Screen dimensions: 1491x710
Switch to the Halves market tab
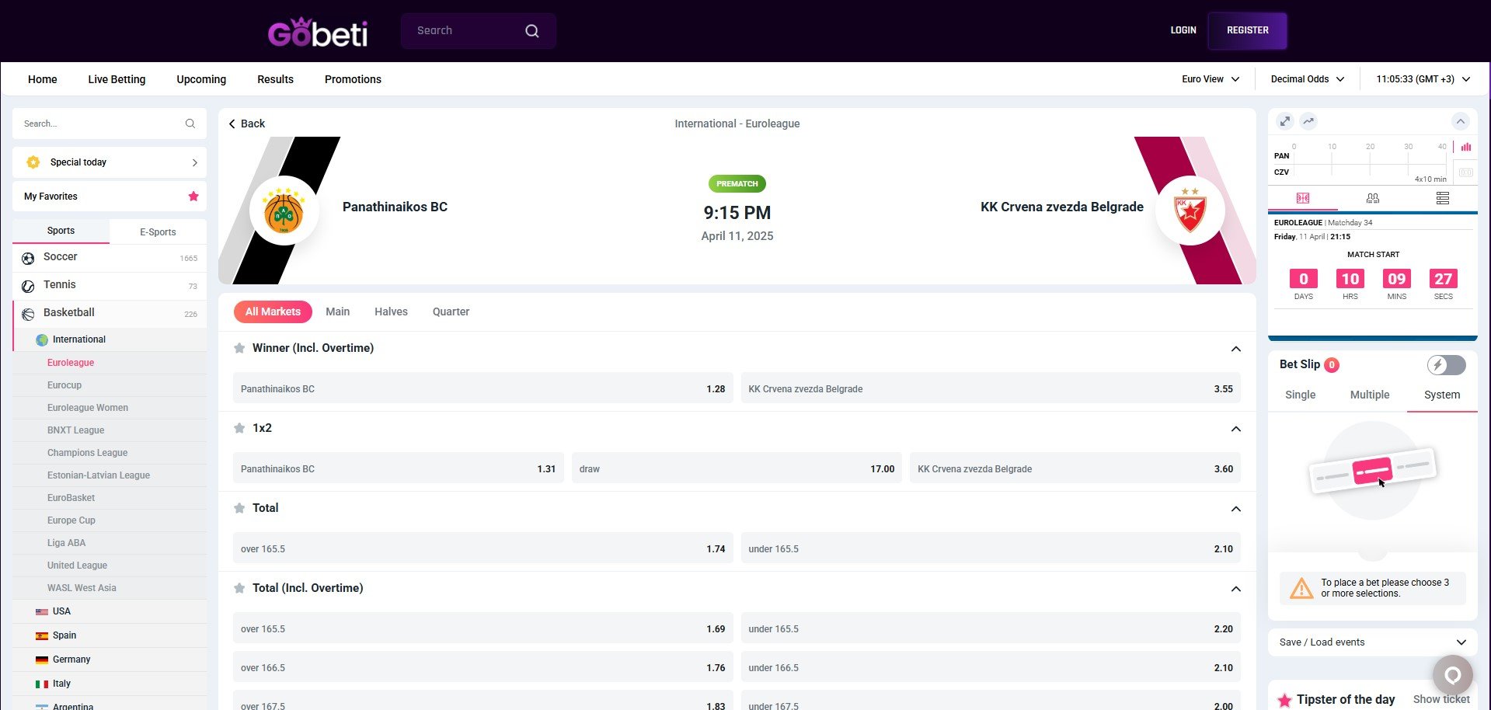(391, 311)
